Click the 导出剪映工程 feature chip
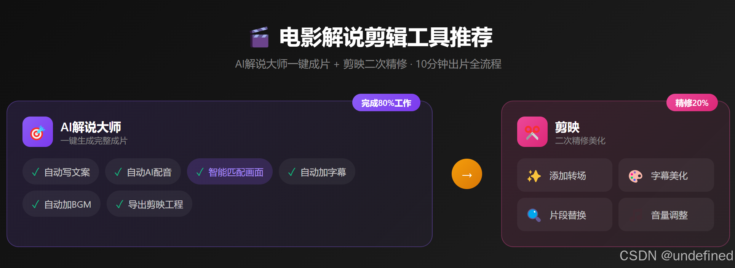 (149, 204)
